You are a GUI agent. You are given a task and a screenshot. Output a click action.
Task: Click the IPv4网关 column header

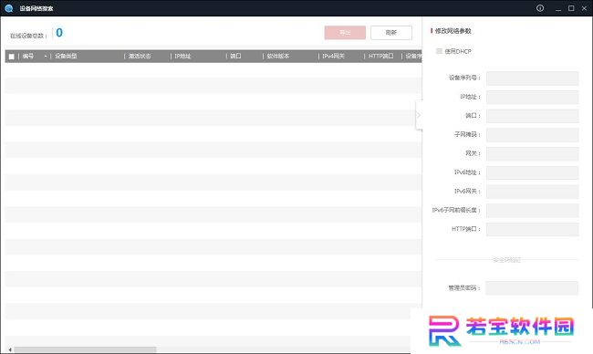[333, 56]
